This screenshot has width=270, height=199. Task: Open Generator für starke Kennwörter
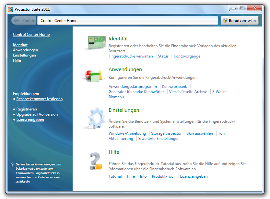(x=136, y=92)
